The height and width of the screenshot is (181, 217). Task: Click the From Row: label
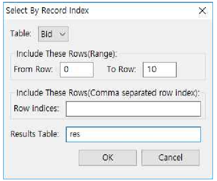[34, 69]
